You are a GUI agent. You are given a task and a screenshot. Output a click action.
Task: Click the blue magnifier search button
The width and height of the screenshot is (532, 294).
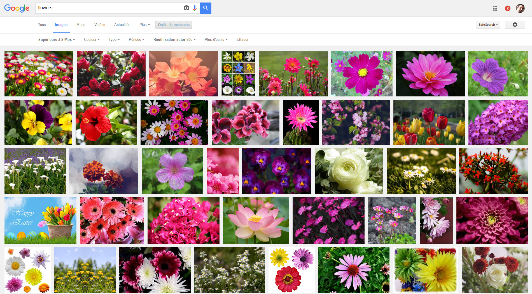pos(206,8)
